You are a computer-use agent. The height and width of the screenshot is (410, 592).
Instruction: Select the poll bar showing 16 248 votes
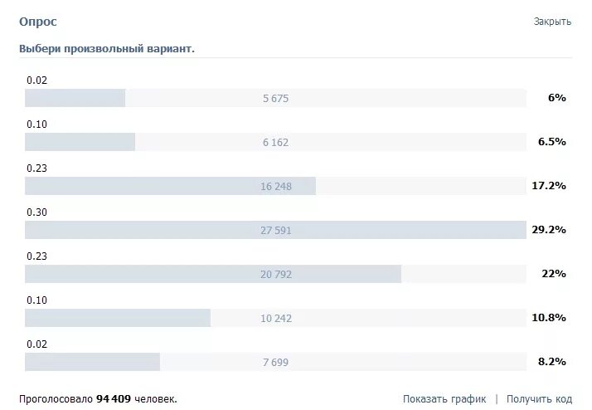click(x=275, y=186)
